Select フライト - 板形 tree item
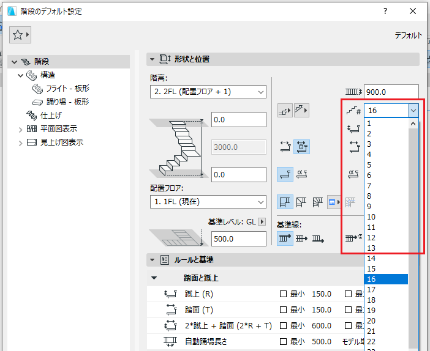430x351 pixels. (68, 89)
